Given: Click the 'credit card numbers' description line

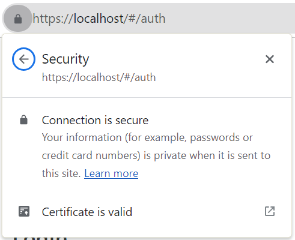Looking at the screenshot, I should 156,155.
